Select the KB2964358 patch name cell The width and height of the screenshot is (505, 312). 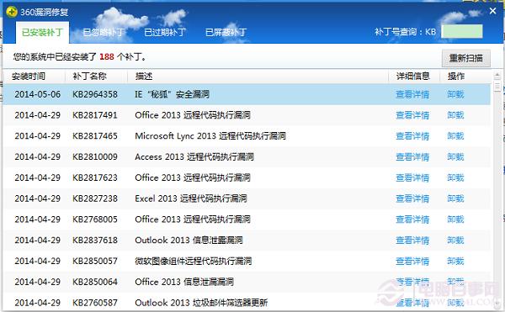(x=95, y=94)
